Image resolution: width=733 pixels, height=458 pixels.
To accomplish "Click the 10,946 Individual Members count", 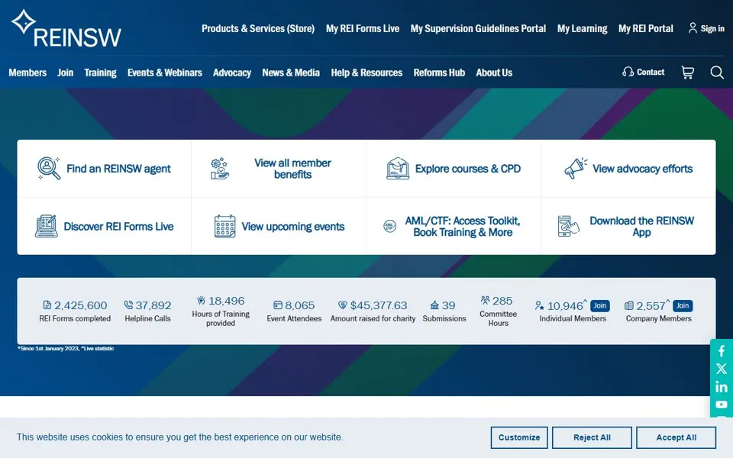I will coord(565,306).
